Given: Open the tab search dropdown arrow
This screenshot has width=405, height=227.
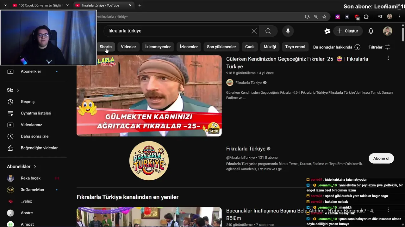Looking at the screenshot, I should 5,5.
